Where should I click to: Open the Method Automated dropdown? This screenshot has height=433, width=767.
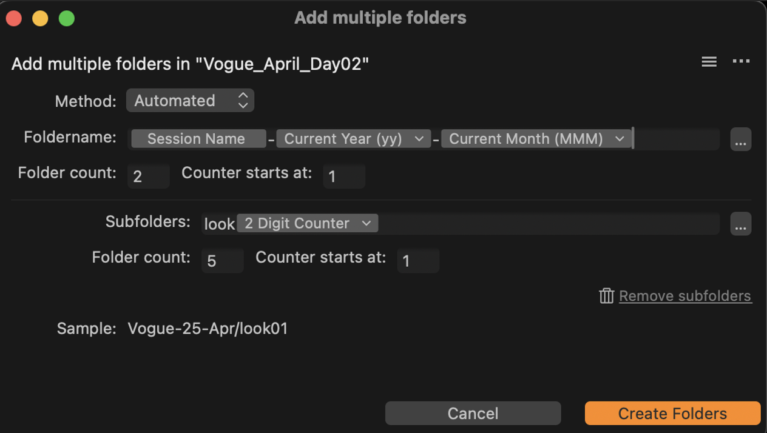click(x=190, y=101)
